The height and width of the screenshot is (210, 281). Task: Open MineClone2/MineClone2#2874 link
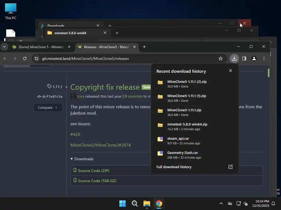(x=100, y=145)
